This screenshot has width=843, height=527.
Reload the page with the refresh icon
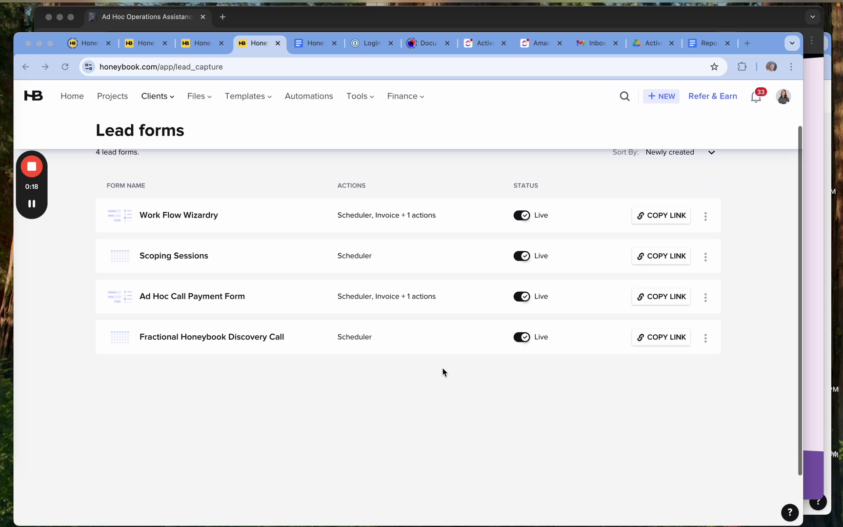pyautogui.click(x=65, y=67)
